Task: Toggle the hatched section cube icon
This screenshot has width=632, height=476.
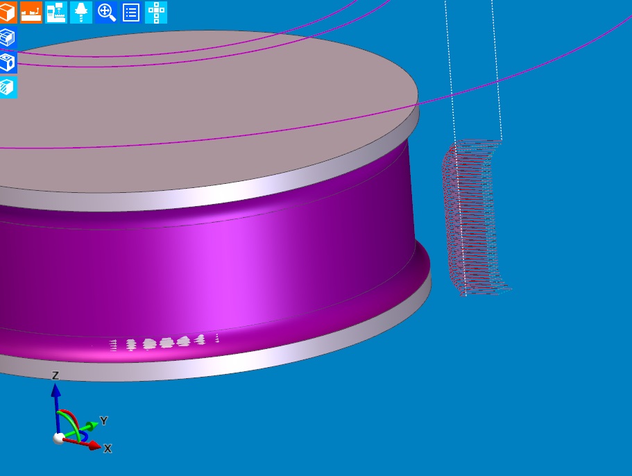Action: pos(8,87)
